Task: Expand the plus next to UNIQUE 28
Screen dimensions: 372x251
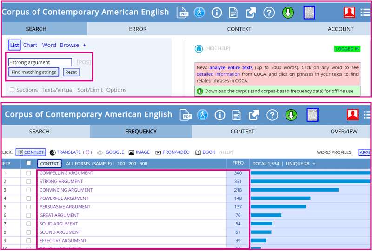Action: (x=314, y=164)
